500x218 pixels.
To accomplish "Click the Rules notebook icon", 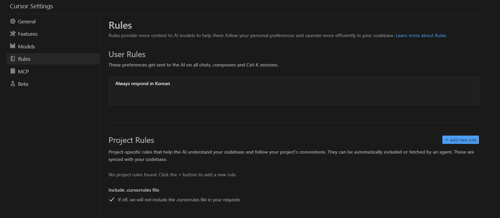I will 13,59.
